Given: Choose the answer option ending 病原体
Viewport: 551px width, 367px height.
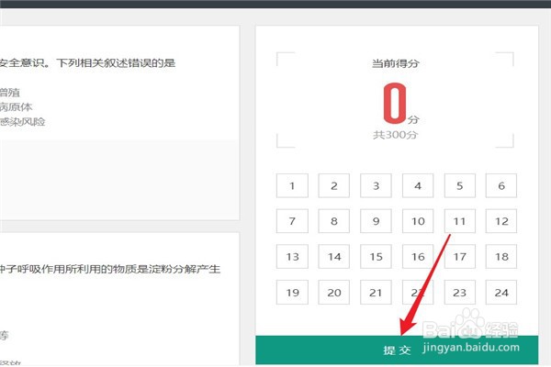Looking at the screenshot, I should point(17,106).
